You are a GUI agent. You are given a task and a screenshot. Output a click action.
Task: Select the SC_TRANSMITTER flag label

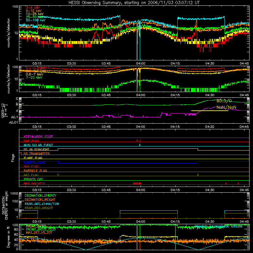[x=37, y=154]
